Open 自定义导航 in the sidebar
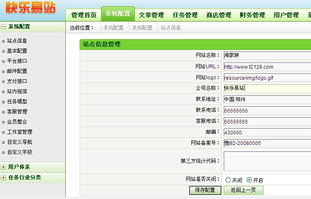 [x=19, y=142]
